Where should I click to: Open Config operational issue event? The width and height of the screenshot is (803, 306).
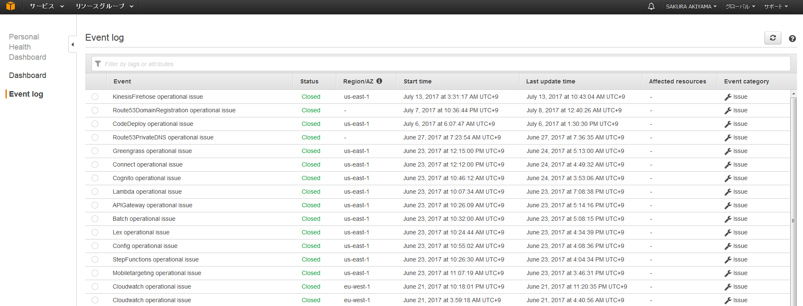click(145, 246)
